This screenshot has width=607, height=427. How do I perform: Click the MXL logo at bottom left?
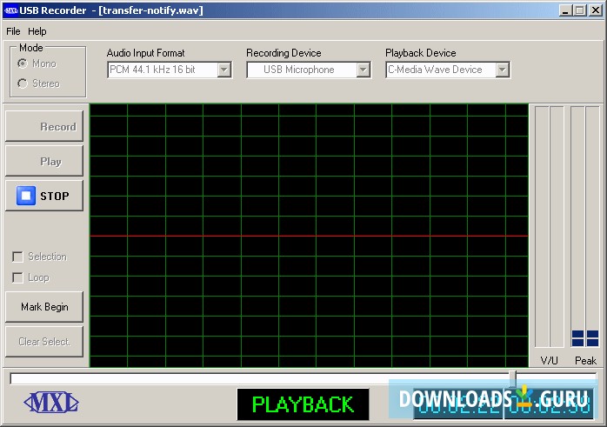pyautogui.click(x=51, y=403)
